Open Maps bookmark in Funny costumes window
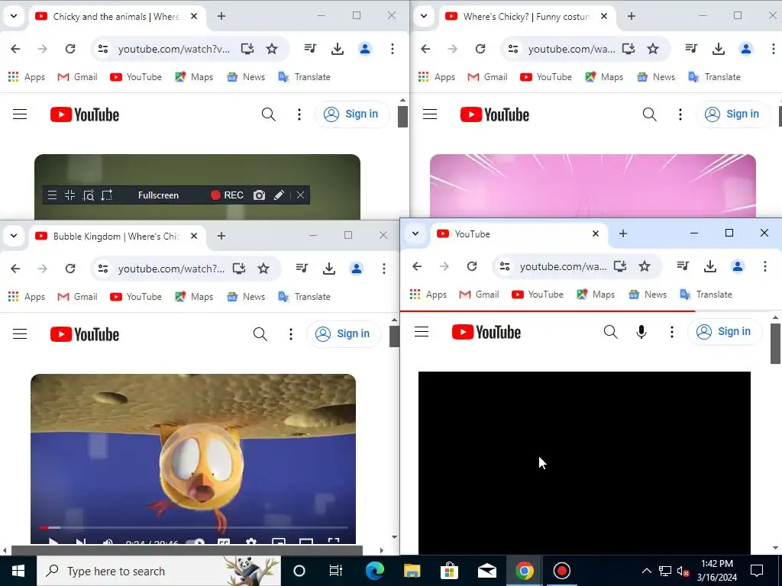The image size is (782, 586). (605, 77)
